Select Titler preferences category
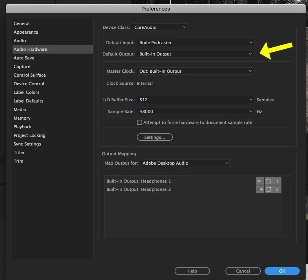 point(53,153)
